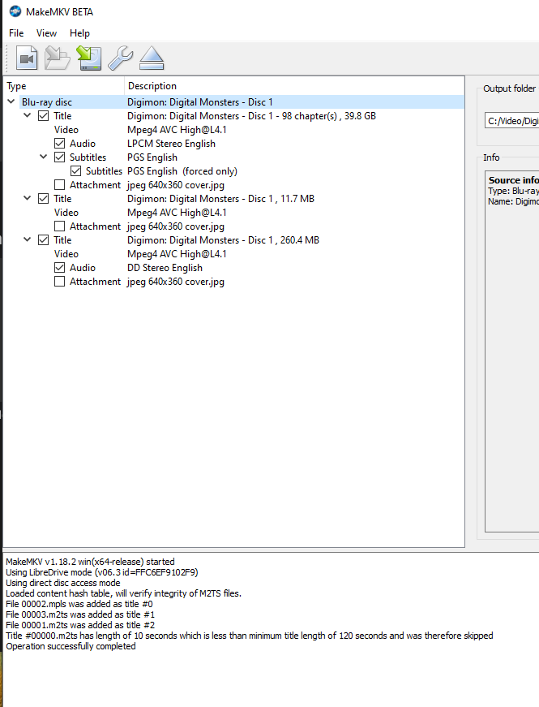Click the Open disc drive icon

coord(89,58)
